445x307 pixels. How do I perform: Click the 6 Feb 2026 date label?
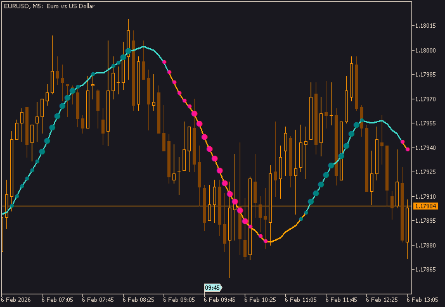click(x=16, y=300)
